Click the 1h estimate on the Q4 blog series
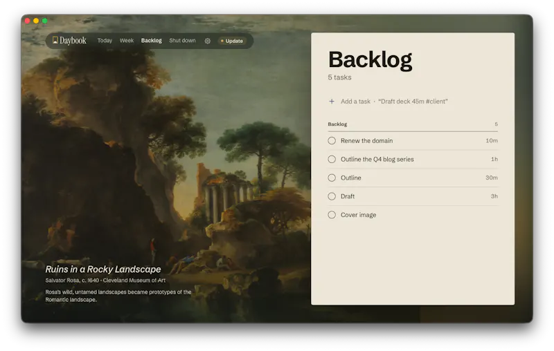The height and width of the screenshot is (351, 554). point(494,160)
